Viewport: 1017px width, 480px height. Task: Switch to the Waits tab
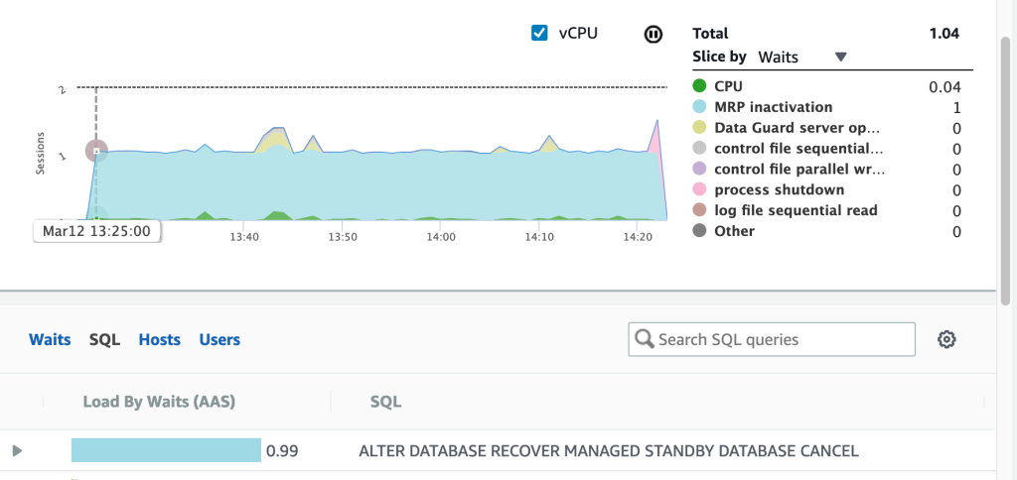click(x=50, y=339)
